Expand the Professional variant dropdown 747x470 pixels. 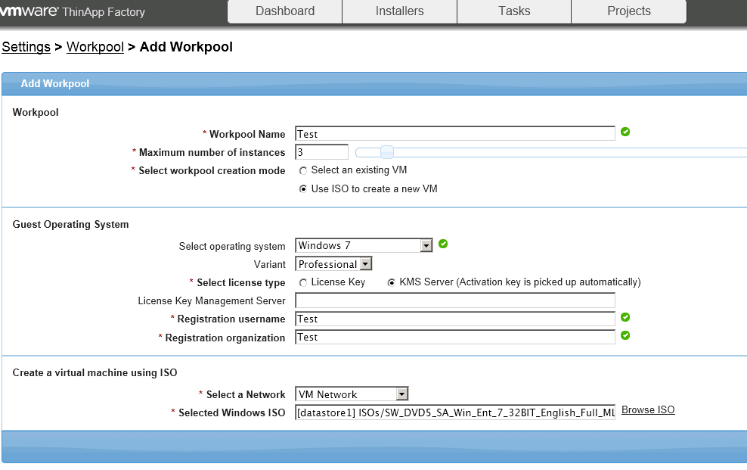[333, 264]
